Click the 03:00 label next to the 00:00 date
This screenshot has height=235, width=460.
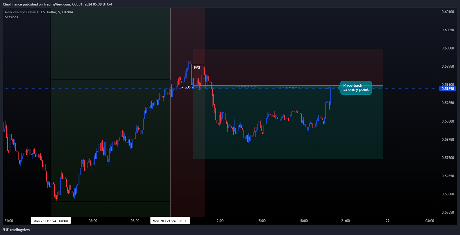93,221
